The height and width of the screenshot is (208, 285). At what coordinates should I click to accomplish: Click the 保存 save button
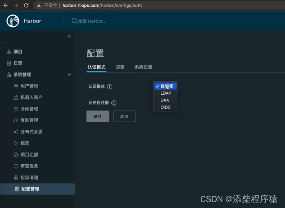pyautogui.click(x=98, y=116)
